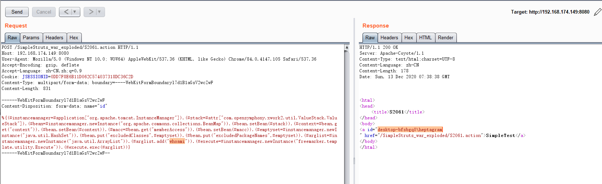
Task: Click the request multipart Content-Type line
Action: coord(107,83)
